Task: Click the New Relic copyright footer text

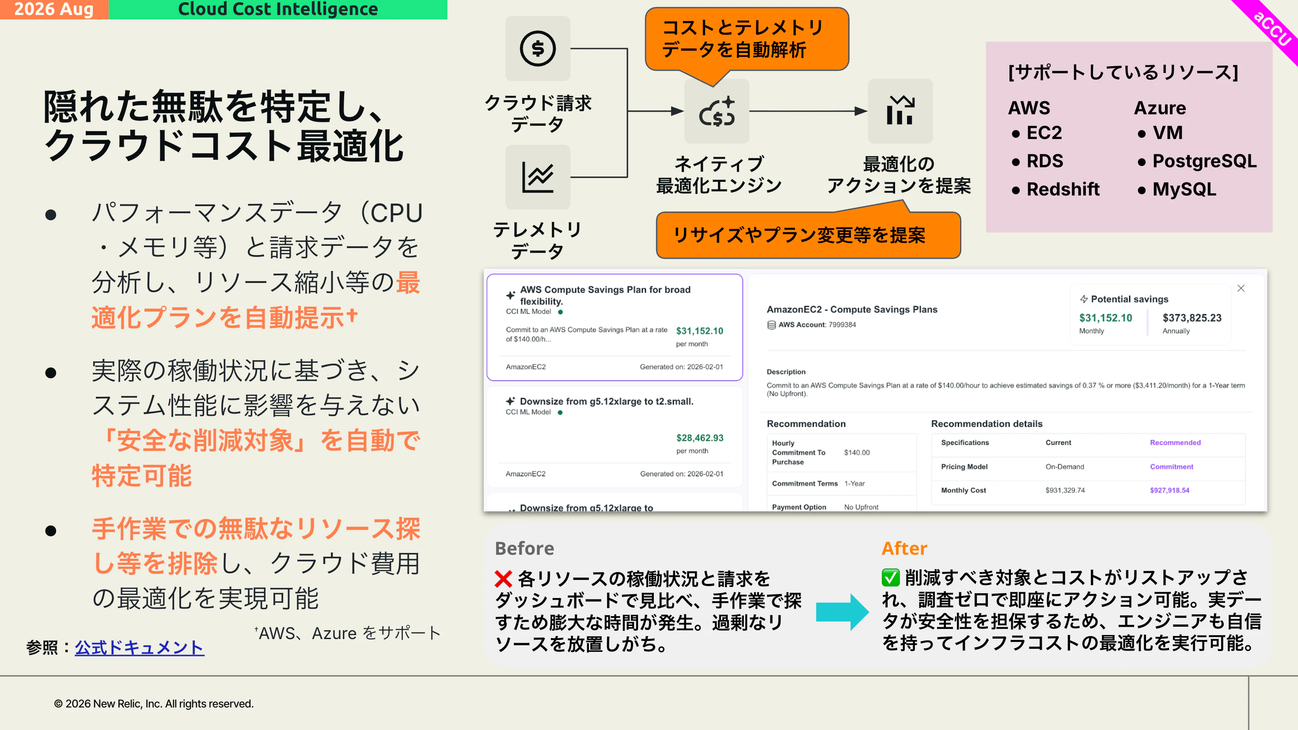Action: tap(154, 704)
